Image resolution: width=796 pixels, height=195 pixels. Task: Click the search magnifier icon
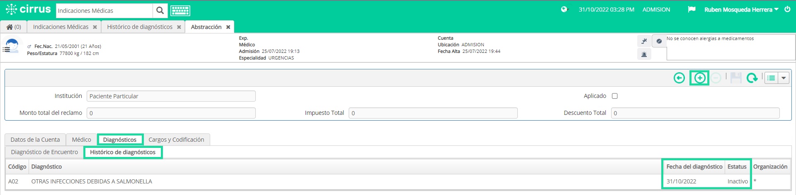pos(160,10)
